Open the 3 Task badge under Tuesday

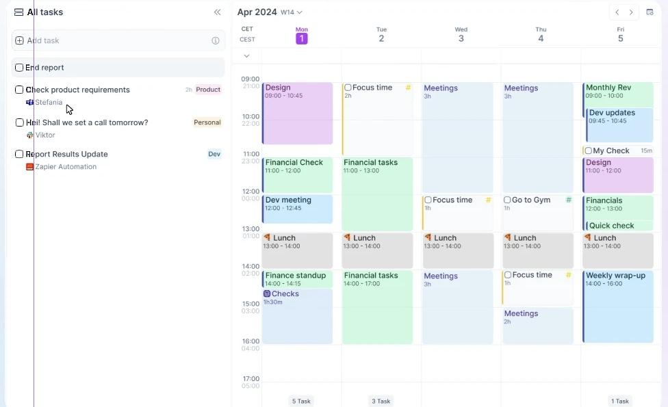381,401
